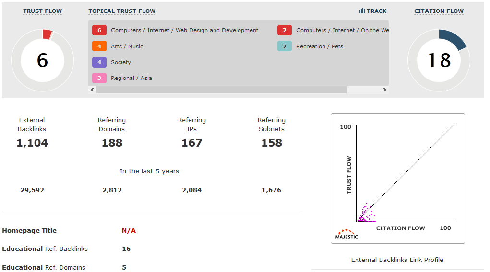Viewport: 490px width, 272px height.
Task: Click the teal 2 Recreation / Pets badge
Action: [x=285, y=46]
